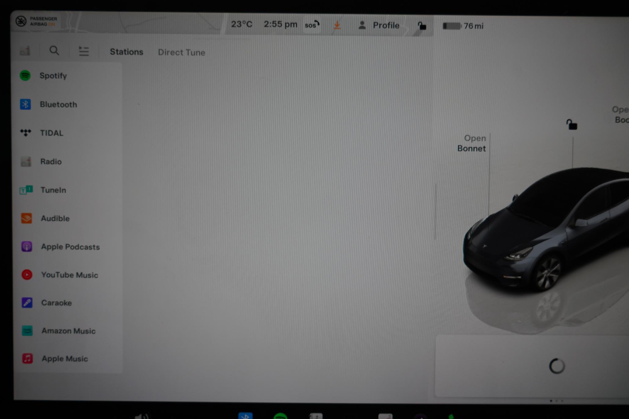Select the Audible label

(x=55, y=219)
